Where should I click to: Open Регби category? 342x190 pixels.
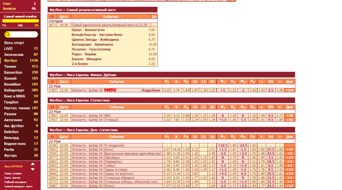coord(9,149)
